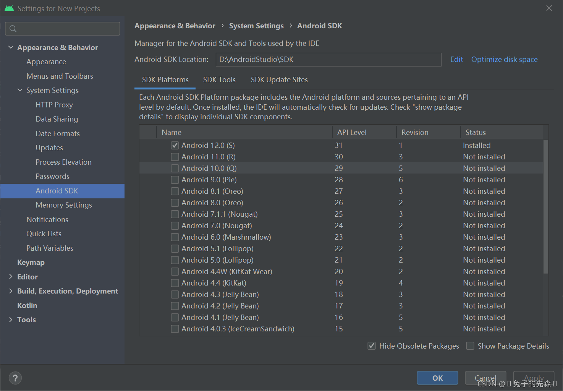Viewport: 563px width, 391px height.
Task: Sort by API Level column header
Action: [x=364, y=132]
